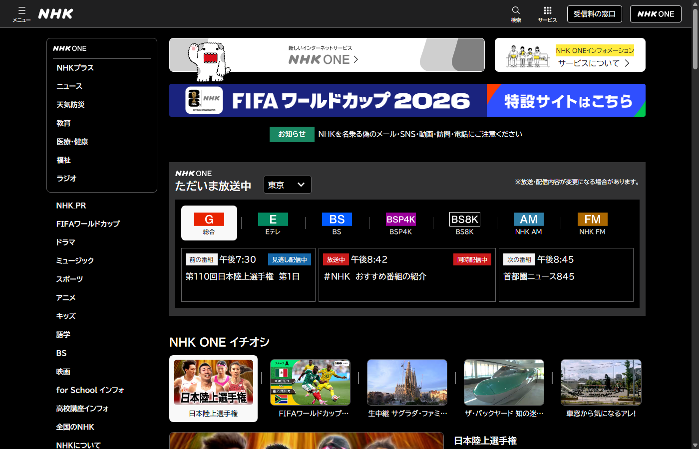Open previous program 第110回日本陸上選手権 card
This screenshot has height=449, width=699.
click(248, 275)
